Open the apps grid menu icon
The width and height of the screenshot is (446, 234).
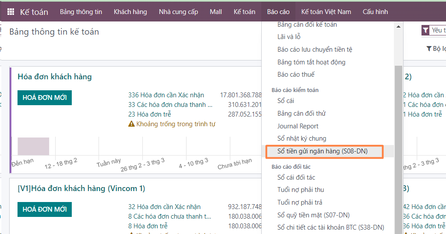coord(11,12)
